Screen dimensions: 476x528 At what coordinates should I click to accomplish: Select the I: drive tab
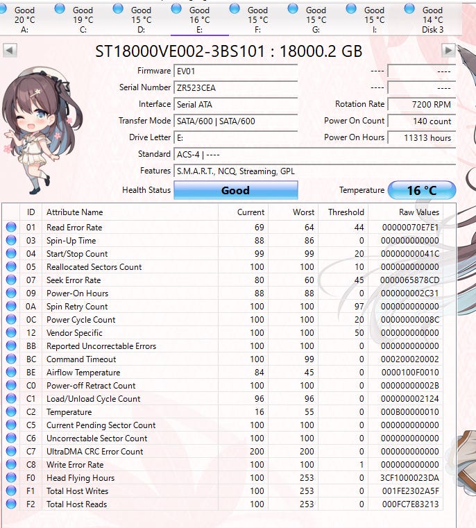pos(374,19)
